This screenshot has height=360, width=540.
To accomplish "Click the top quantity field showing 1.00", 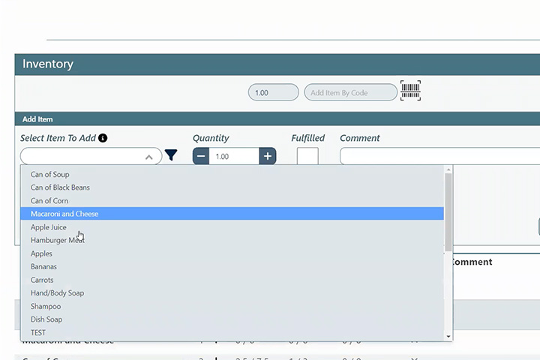I will tap(273, 93).
